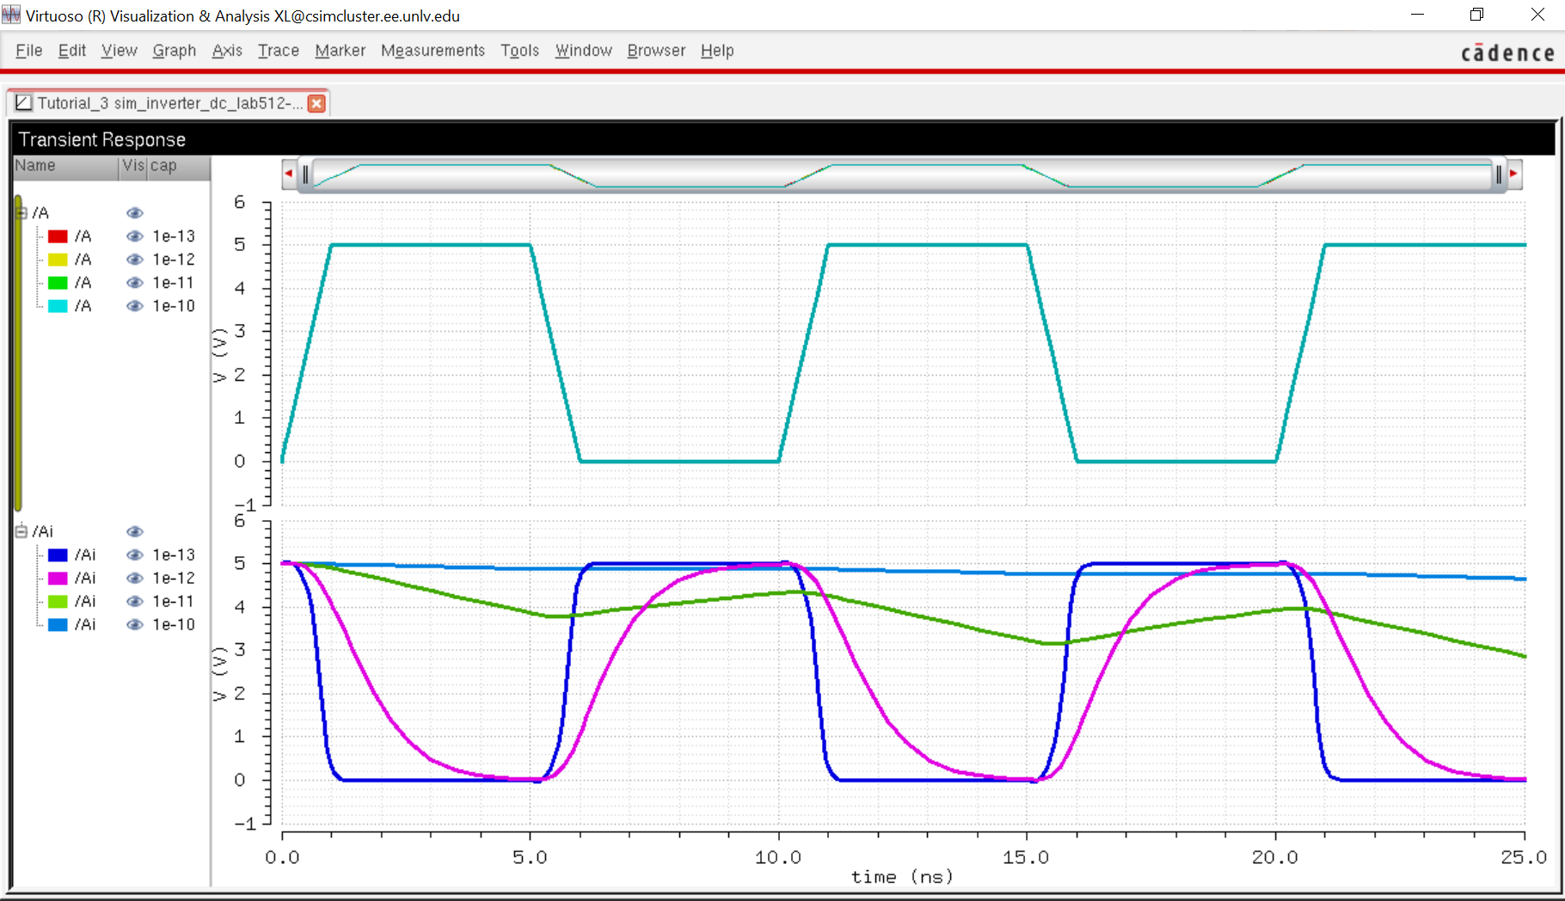
Task: Hide the /A trace with cap 1e-10
Action: pyautogui.click(x=135, y=306)
